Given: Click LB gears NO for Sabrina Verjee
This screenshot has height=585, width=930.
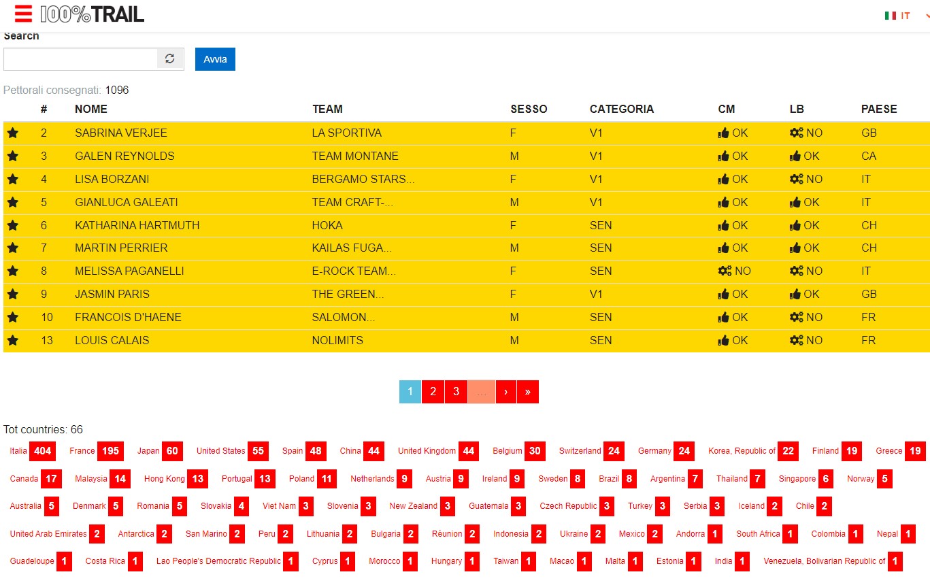Looking at the screenshot, I should pos(806,133).
